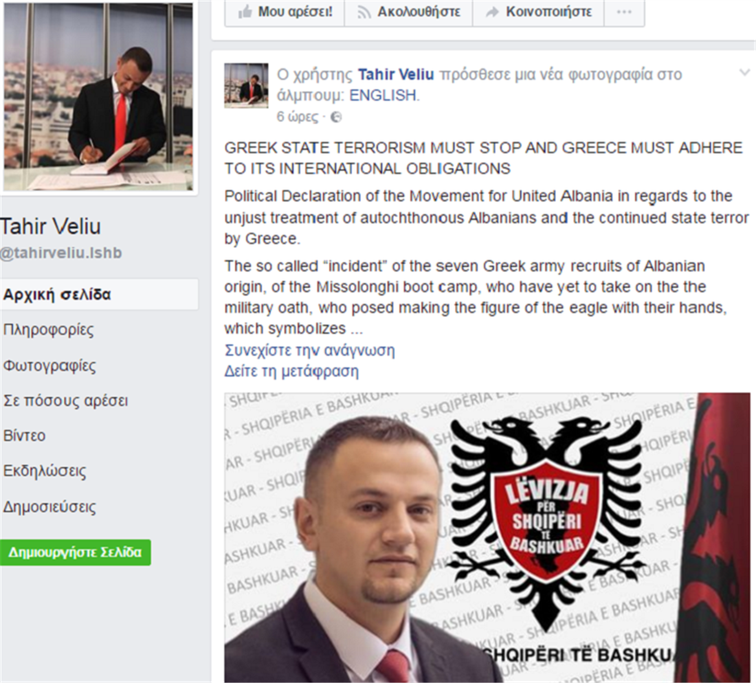Open the posted photo with the eagle emblem
This screenshot has width=756, height=683.
click(487, 537)
